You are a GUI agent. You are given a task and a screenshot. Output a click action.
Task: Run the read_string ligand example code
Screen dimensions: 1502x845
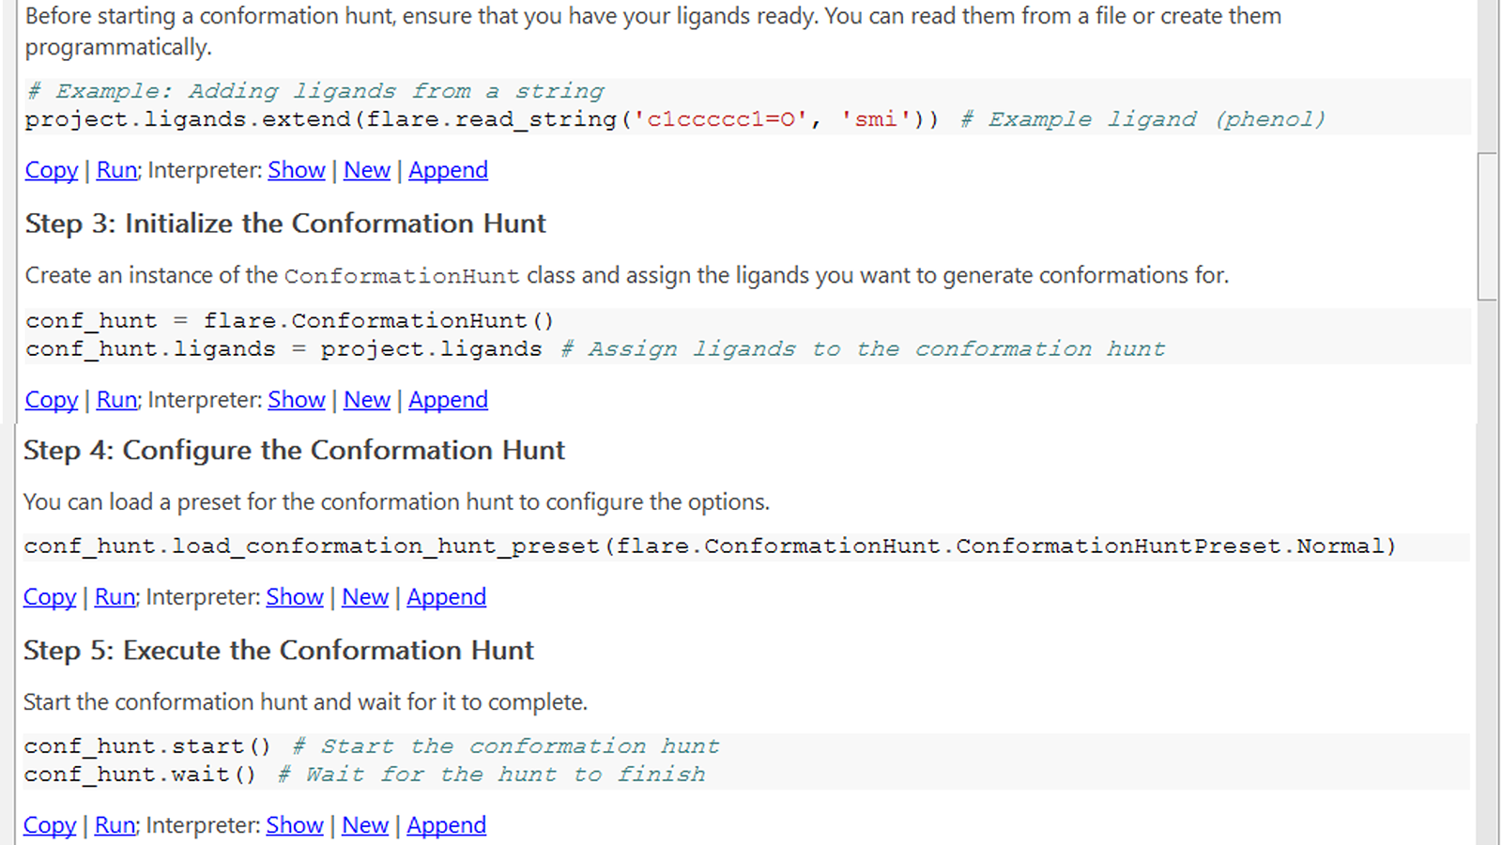(117, 170)
